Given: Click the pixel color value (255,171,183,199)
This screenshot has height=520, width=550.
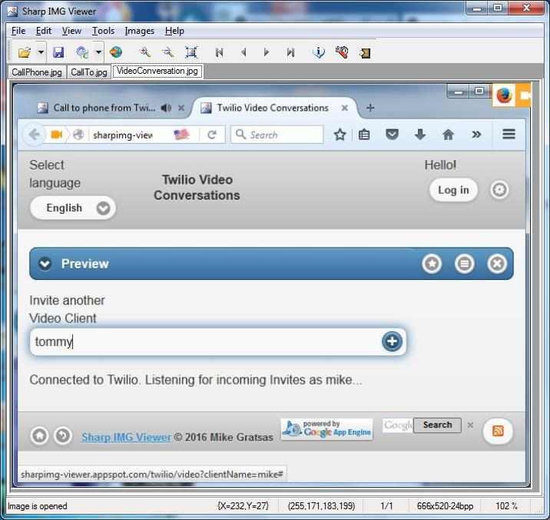Looking at the screenshot, I should tap(321, 506).
